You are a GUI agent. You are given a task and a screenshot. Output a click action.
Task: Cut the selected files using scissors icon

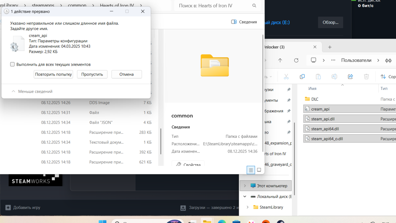pos(286,77)
